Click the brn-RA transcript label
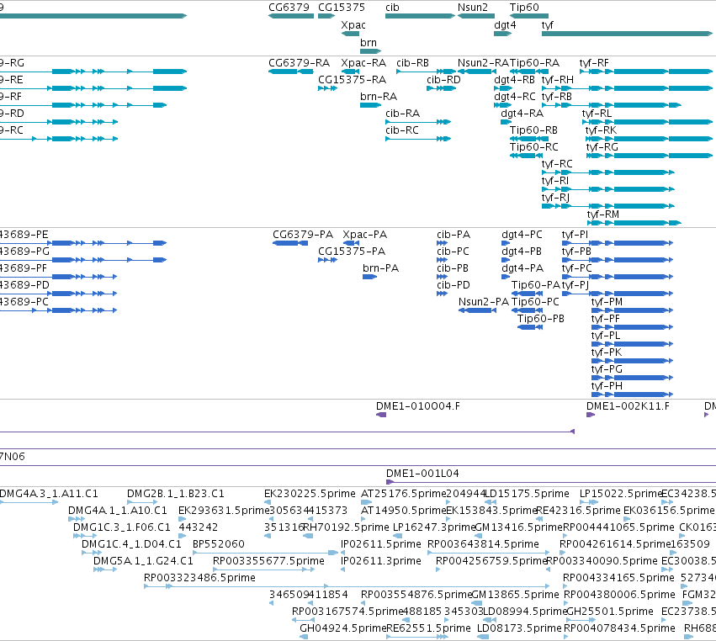 379,97
